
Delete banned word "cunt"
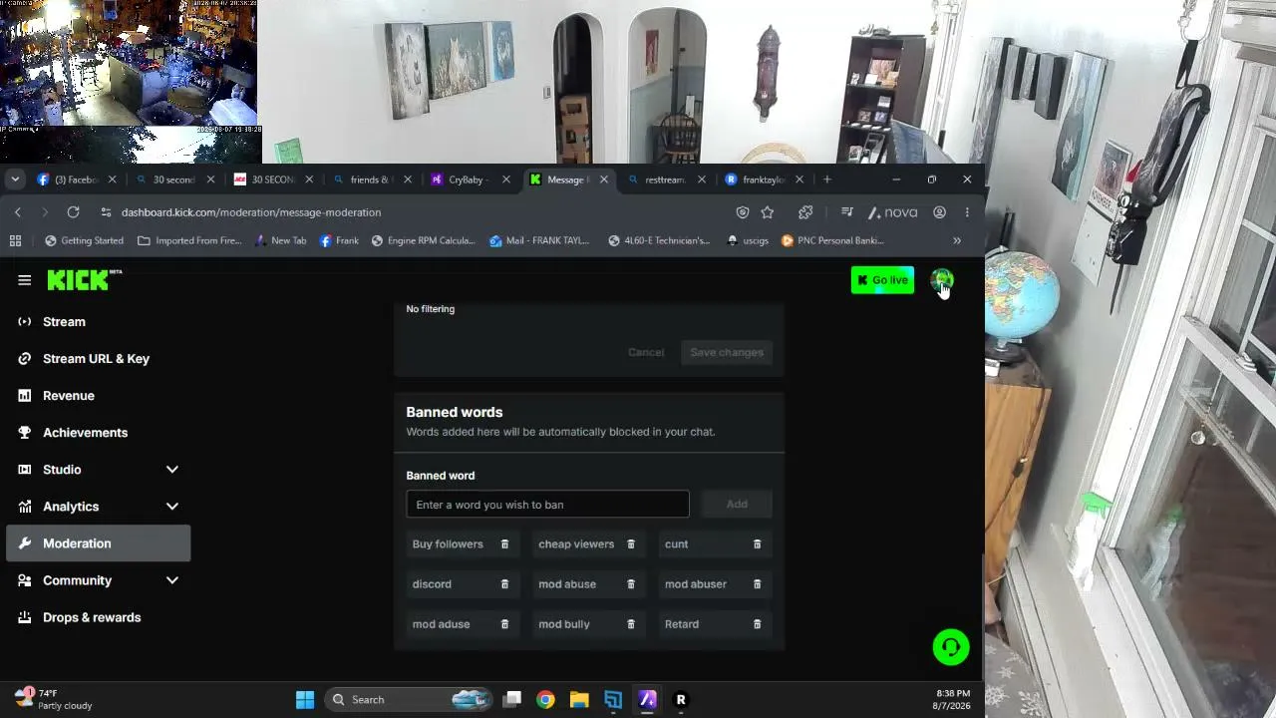point(757,544)
